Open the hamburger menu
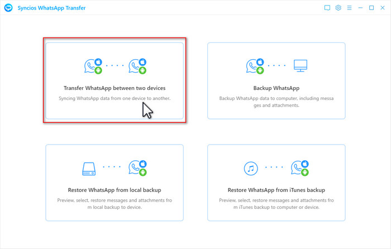 click(349, 8)
